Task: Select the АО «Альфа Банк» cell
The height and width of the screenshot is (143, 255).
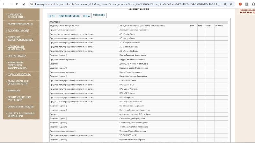Action: (x=154, y=34)
